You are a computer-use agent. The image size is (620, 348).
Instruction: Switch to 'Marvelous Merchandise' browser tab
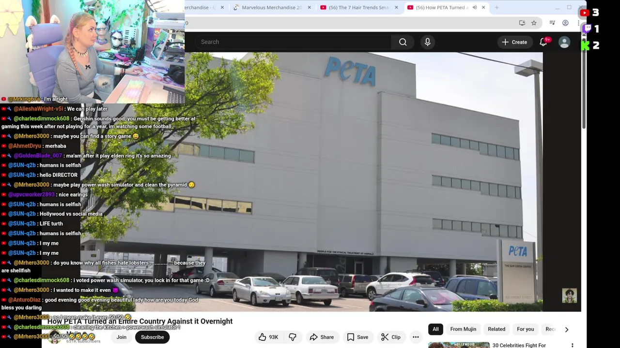tap(271, 7)
